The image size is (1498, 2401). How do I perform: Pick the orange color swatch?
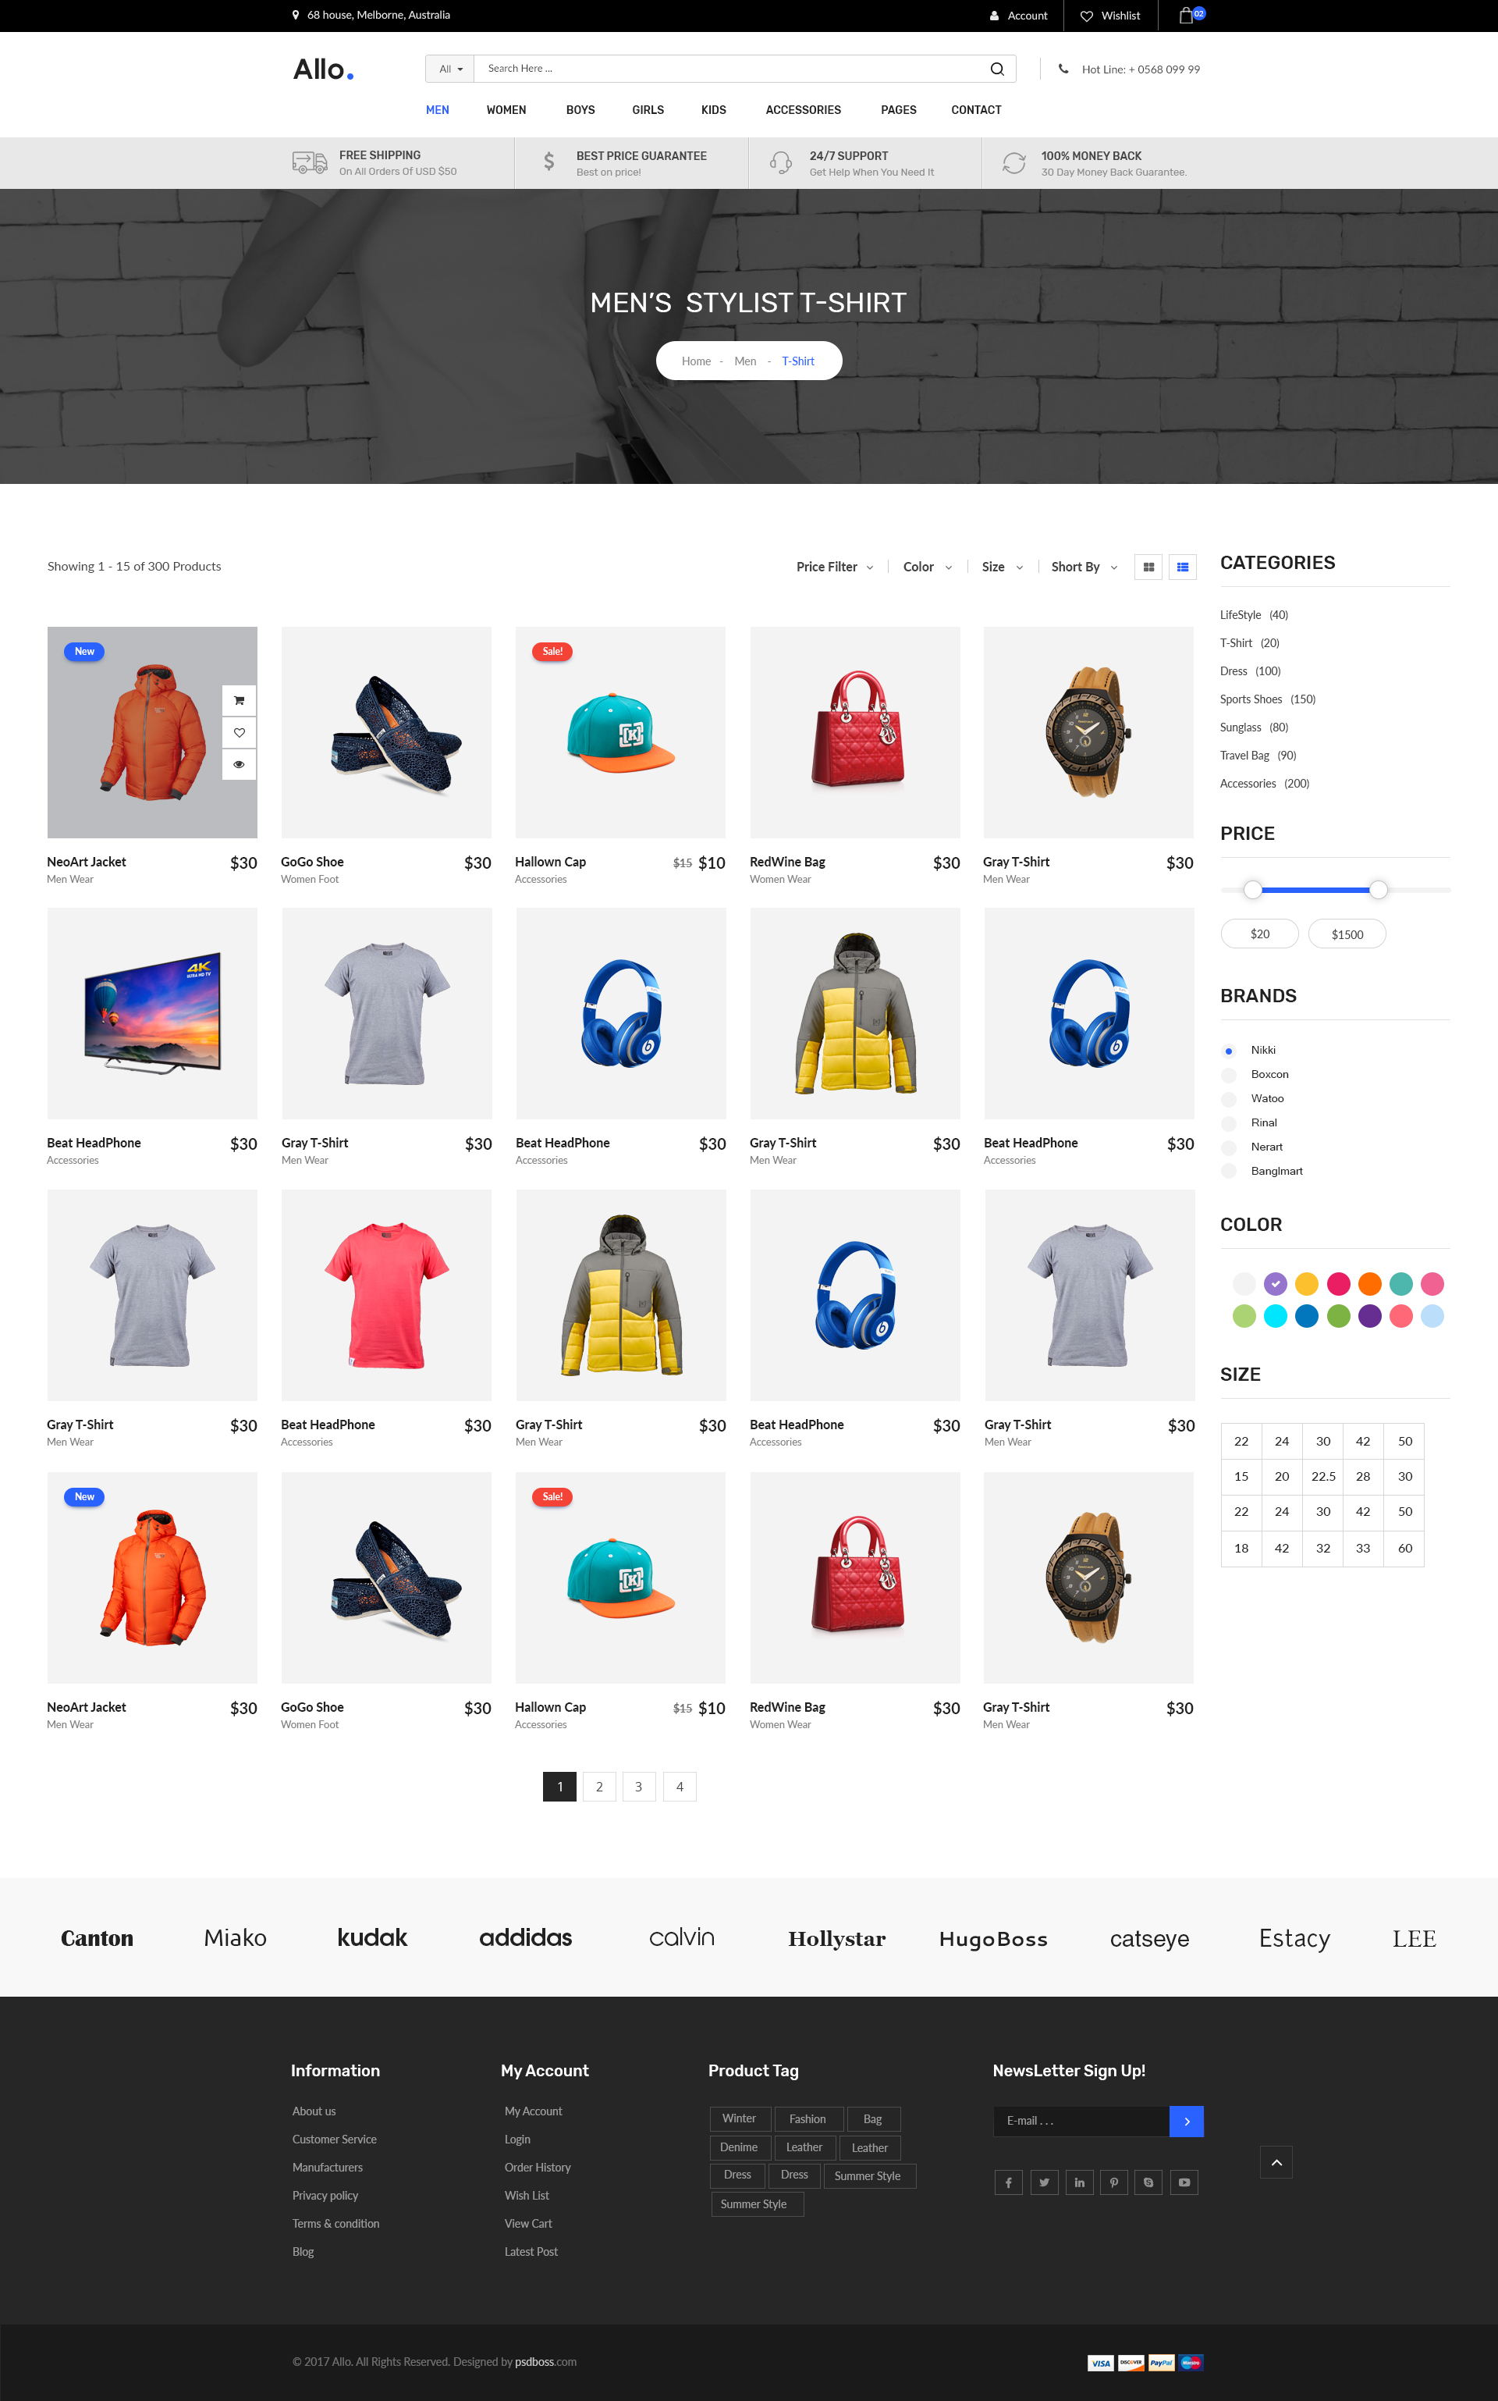click(x=1369, y=1284)
